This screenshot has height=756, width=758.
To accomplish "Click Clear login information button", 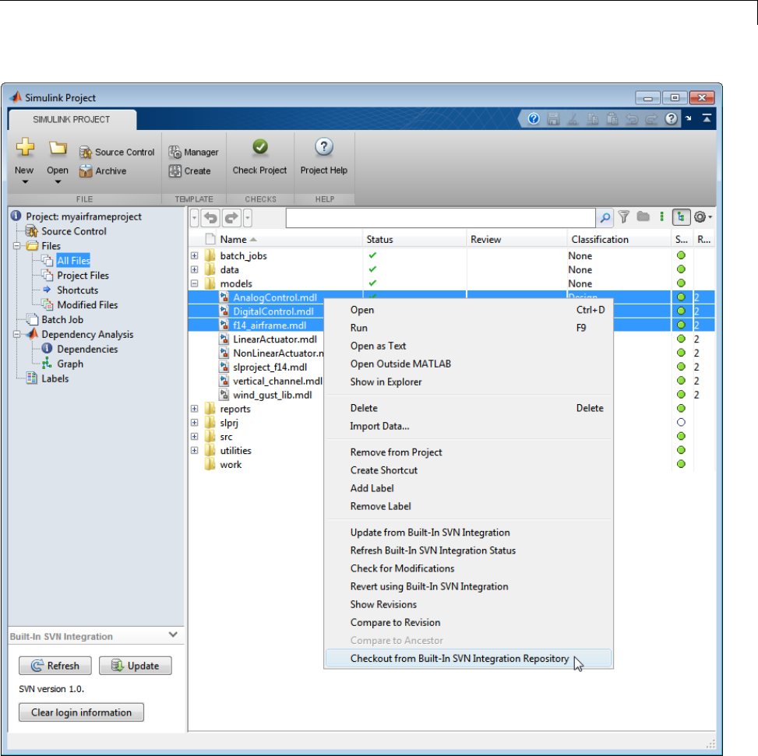I will pyautogui.click(x=81, y=712).
